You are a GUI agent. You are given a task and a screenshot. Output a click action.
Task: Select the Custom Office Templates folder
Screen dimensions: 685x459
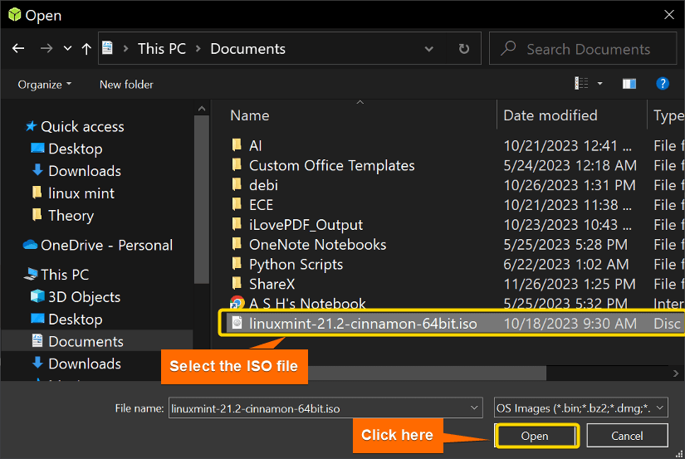click(331, 165)
